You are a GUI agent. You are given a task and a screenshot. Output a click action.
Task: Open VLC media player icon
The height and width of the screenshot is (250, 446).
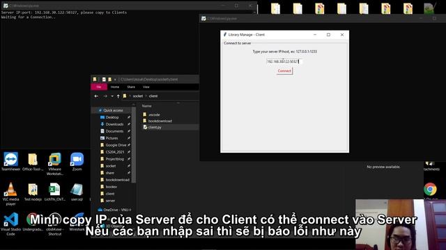11,194
